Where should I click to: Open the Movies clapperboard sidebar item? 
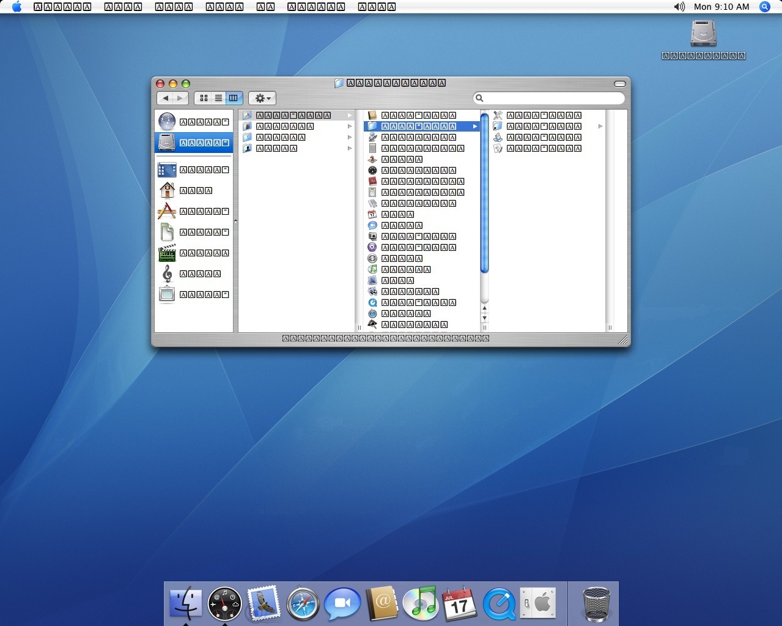[x=167, y=253]
